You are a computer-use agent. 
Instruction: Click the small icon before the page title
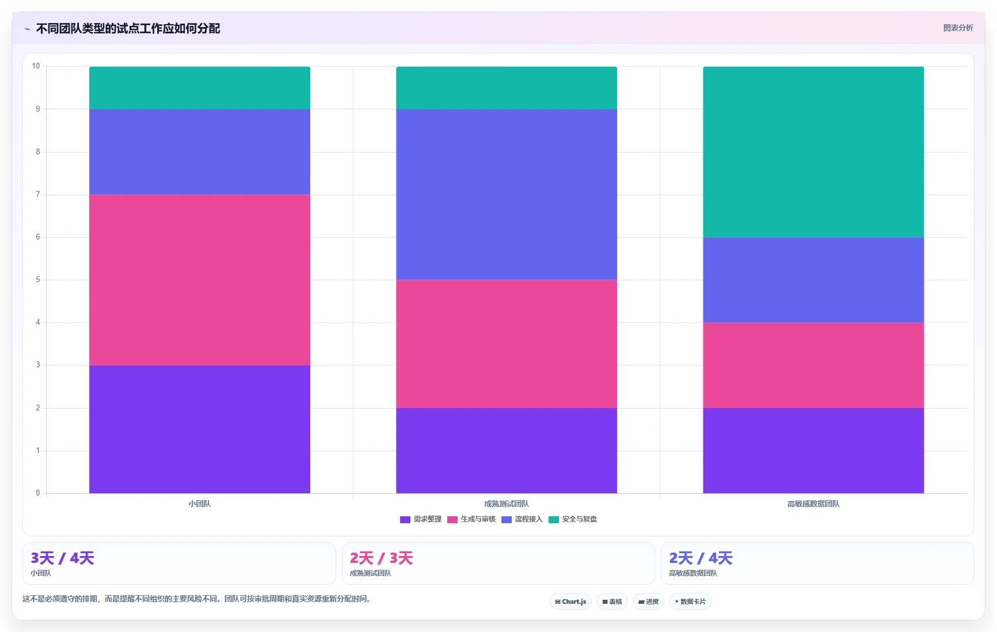click(27, 29)
